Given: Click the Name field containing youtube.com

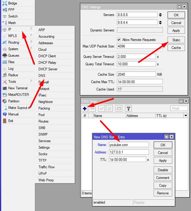Looking at the screenshot, I should pos(129,145).
